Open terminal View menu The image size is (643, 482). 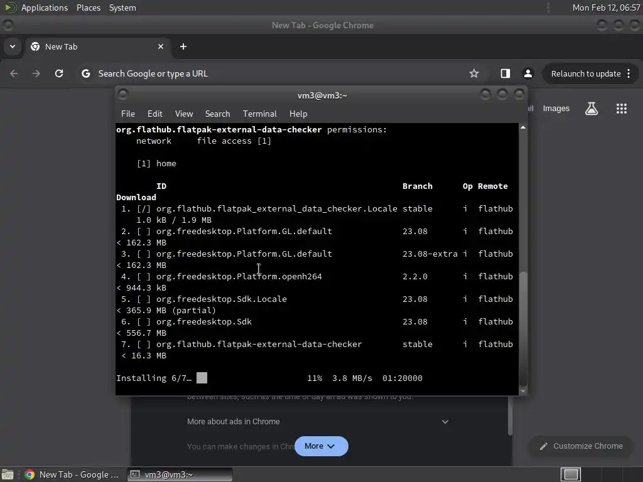(x=184, y=114)
